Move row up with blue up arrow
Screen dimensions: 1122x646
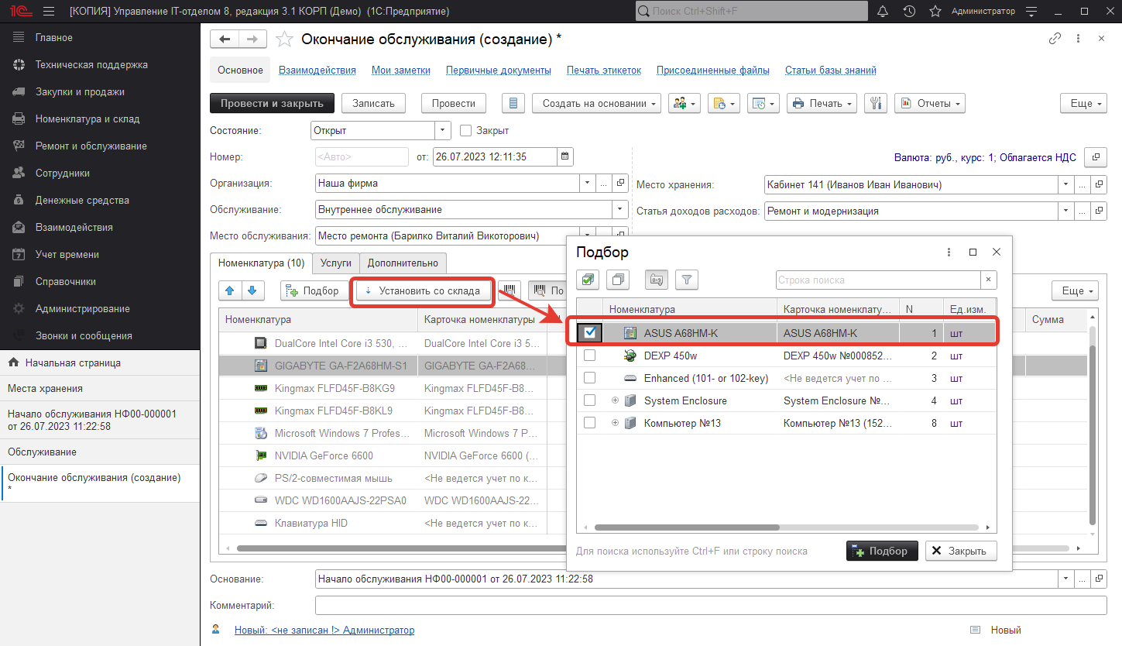point(230,290)
